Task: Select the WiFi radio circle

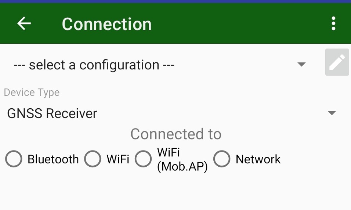Action: point(93,159)
